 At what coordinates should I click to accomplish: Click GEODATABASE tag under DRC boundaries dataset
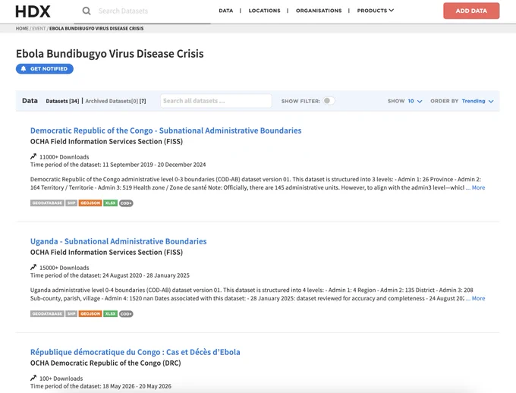point(47,203)
